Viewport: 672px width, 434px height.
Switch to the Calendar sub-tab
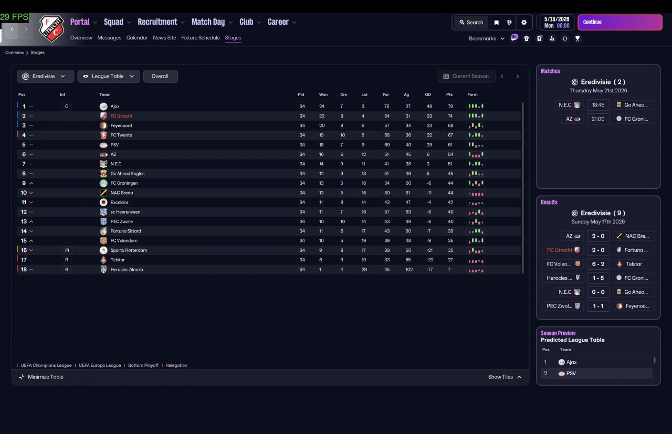pyautogui.click(x=137, y=38)
